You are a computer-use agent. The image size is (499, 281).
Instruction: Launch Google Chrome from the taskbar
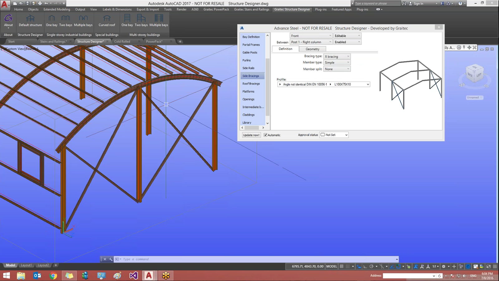53,275
